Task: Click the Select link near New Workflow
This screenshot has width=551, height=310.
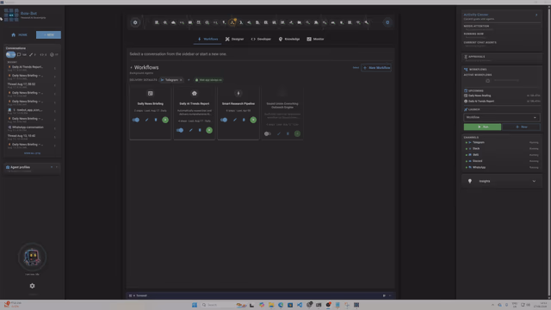Action: pos(356,67)
